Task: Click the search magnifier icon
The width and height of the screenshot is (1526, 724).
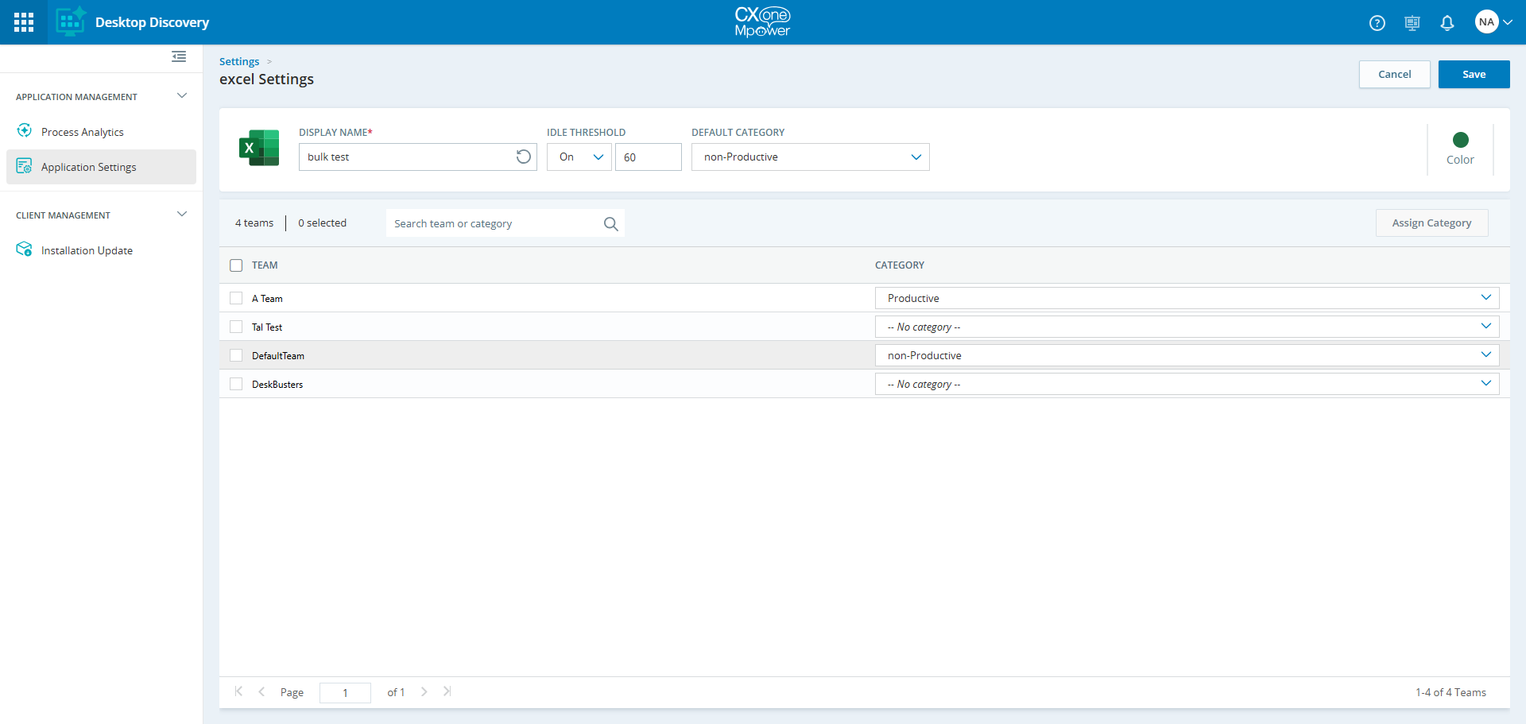Action: tap(610, 224)
